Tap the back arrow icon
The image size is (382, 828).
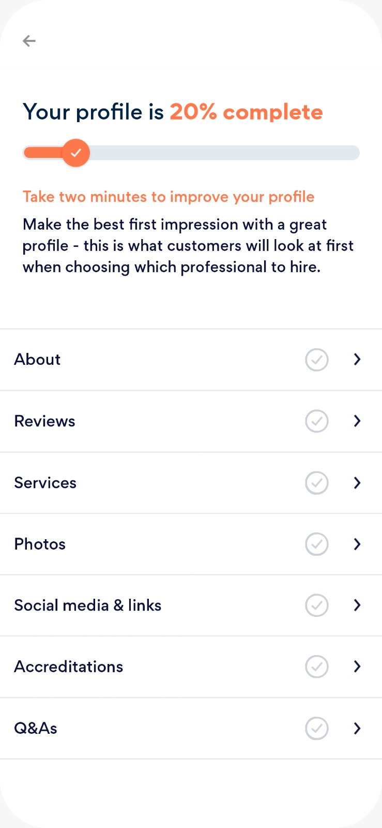click(29, 41)
